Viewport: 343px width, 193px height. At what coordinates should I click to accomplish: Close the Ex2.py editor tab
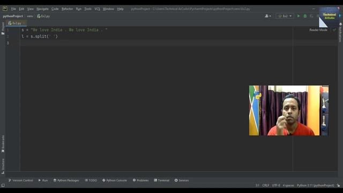(x=24, y=23)
